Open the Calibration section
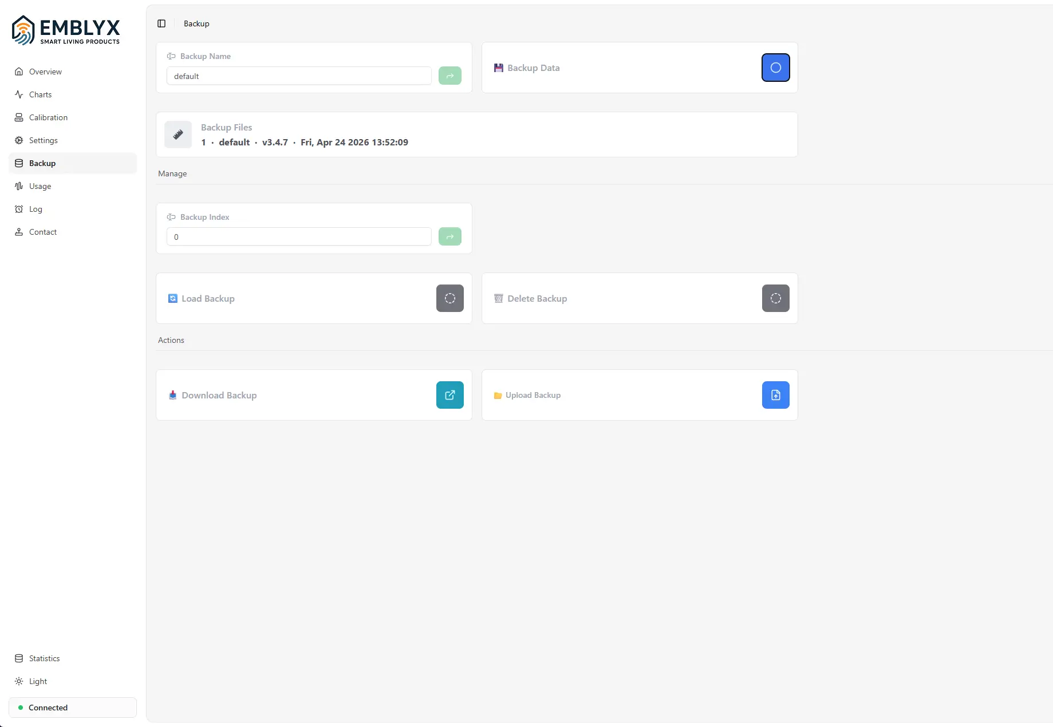This screenshot has height=727, width=1053. pyautogui.click(x=73, y=117)
